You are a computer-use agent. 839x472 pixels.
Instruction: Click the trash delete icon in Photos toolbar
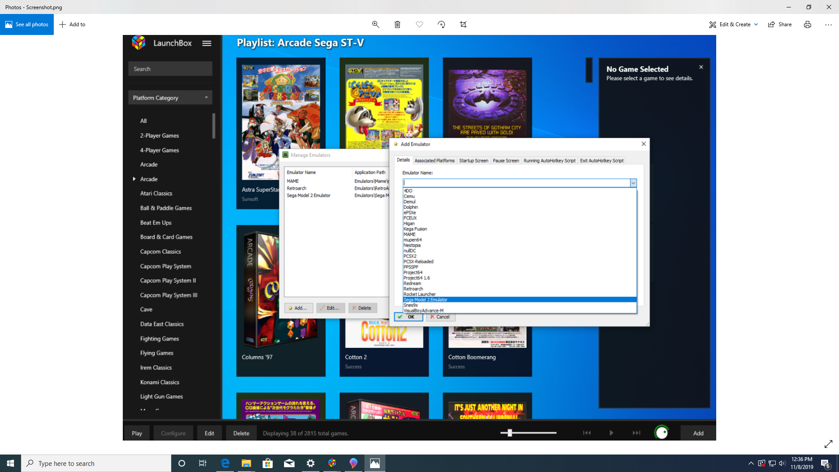click(397, 24)
